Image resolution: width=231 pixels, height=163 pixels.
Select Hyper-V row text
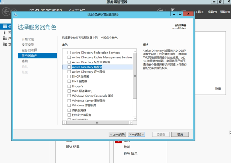(x=77, y=86)
